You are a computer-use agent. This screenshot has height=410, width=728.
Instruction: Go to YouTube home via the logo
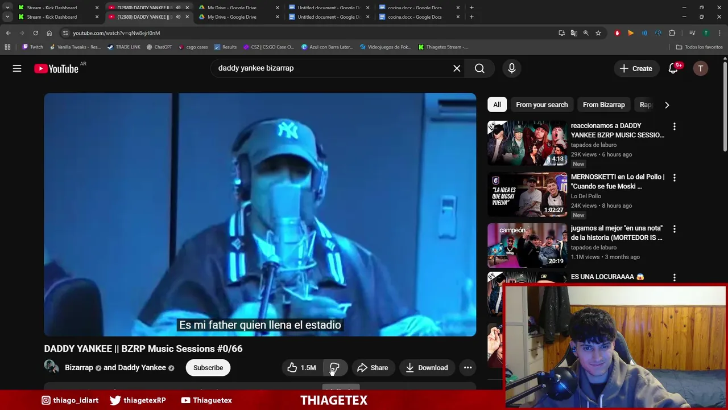point(56,68)
